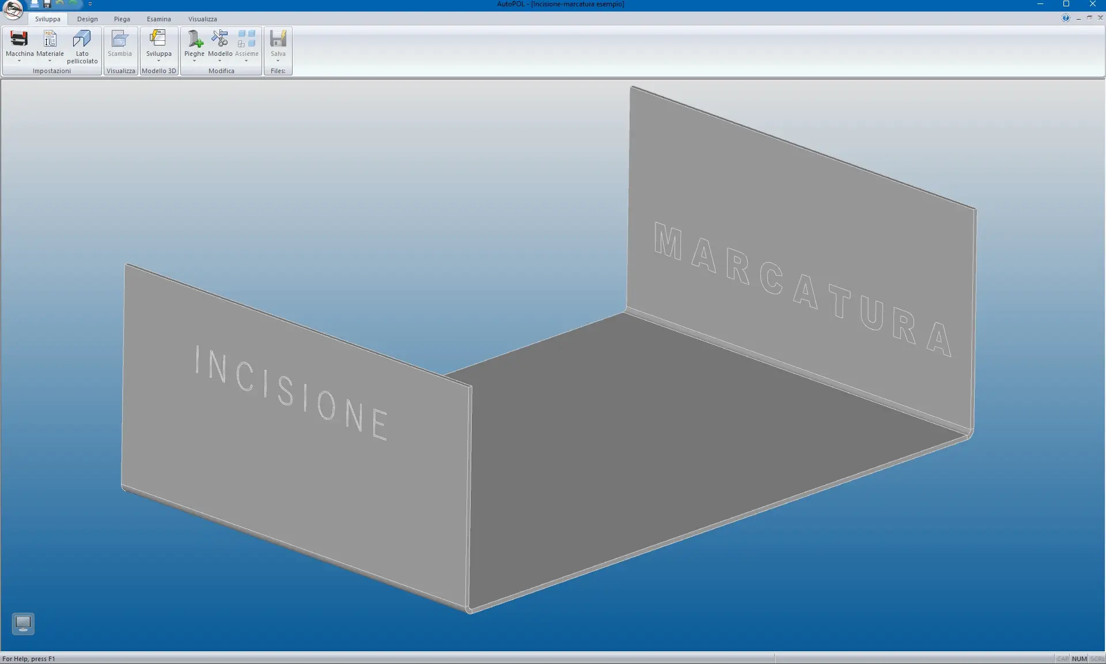This screenshot has height=664, width=1106.
Task: Switch to the Piega ribbon tab
Action: coord(122,19)
